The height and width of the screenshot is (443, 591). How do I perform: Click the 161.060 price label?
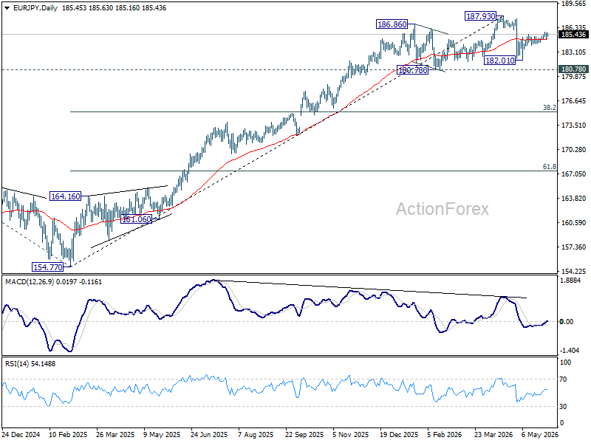click(136, 219)
